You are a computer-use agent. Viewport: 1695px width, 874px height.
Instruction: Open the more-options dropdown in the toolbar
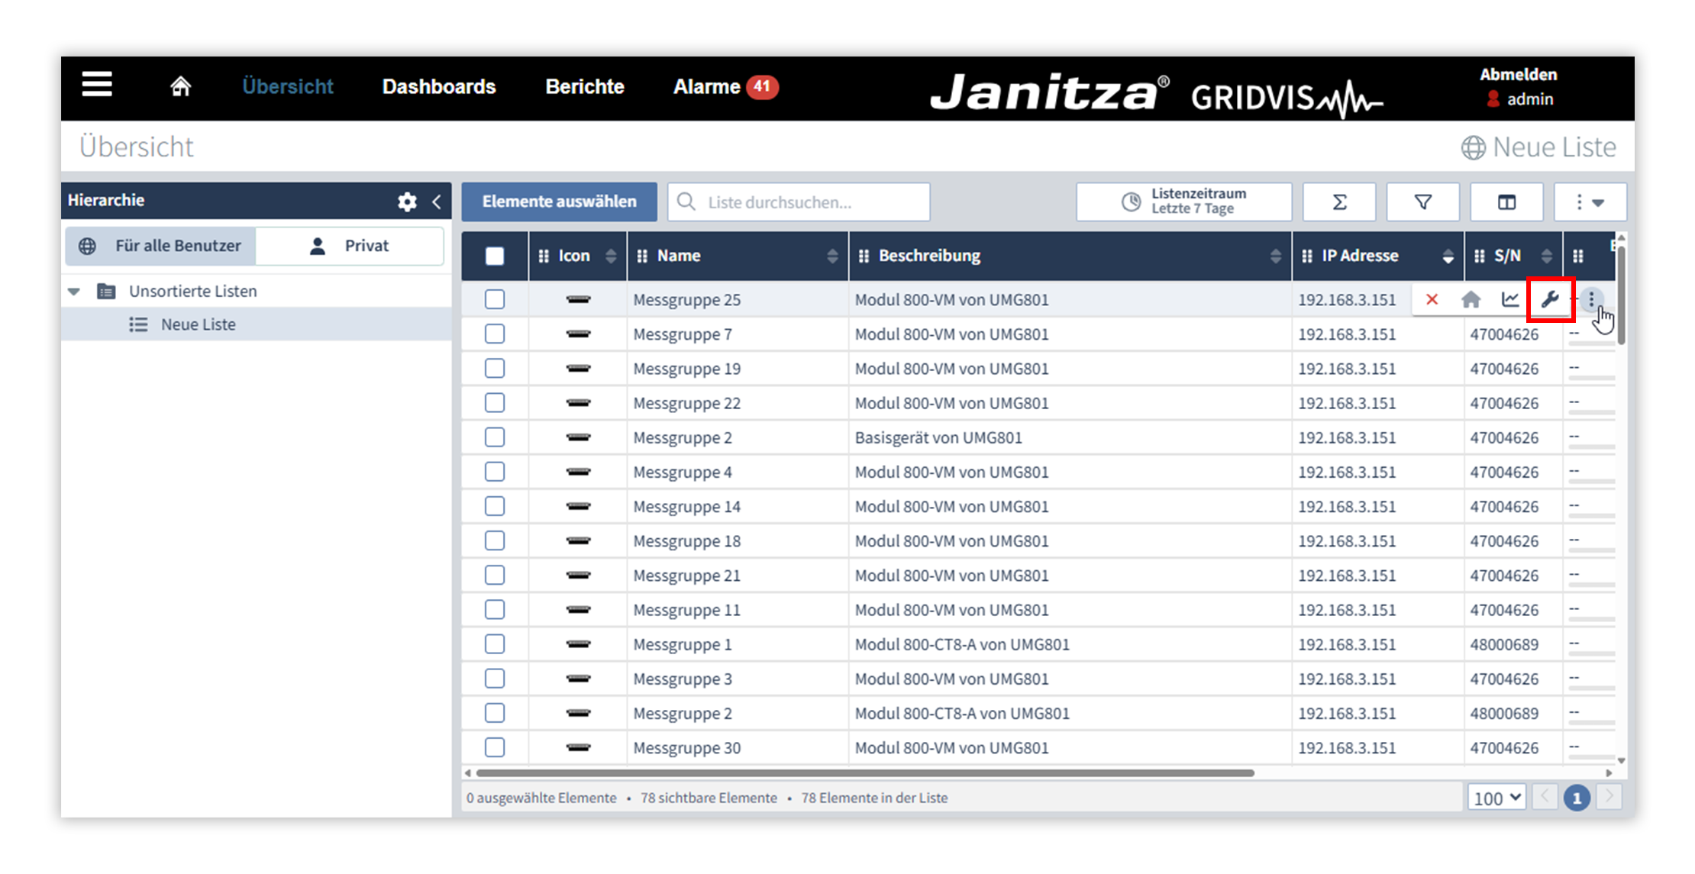(1590, 202)
